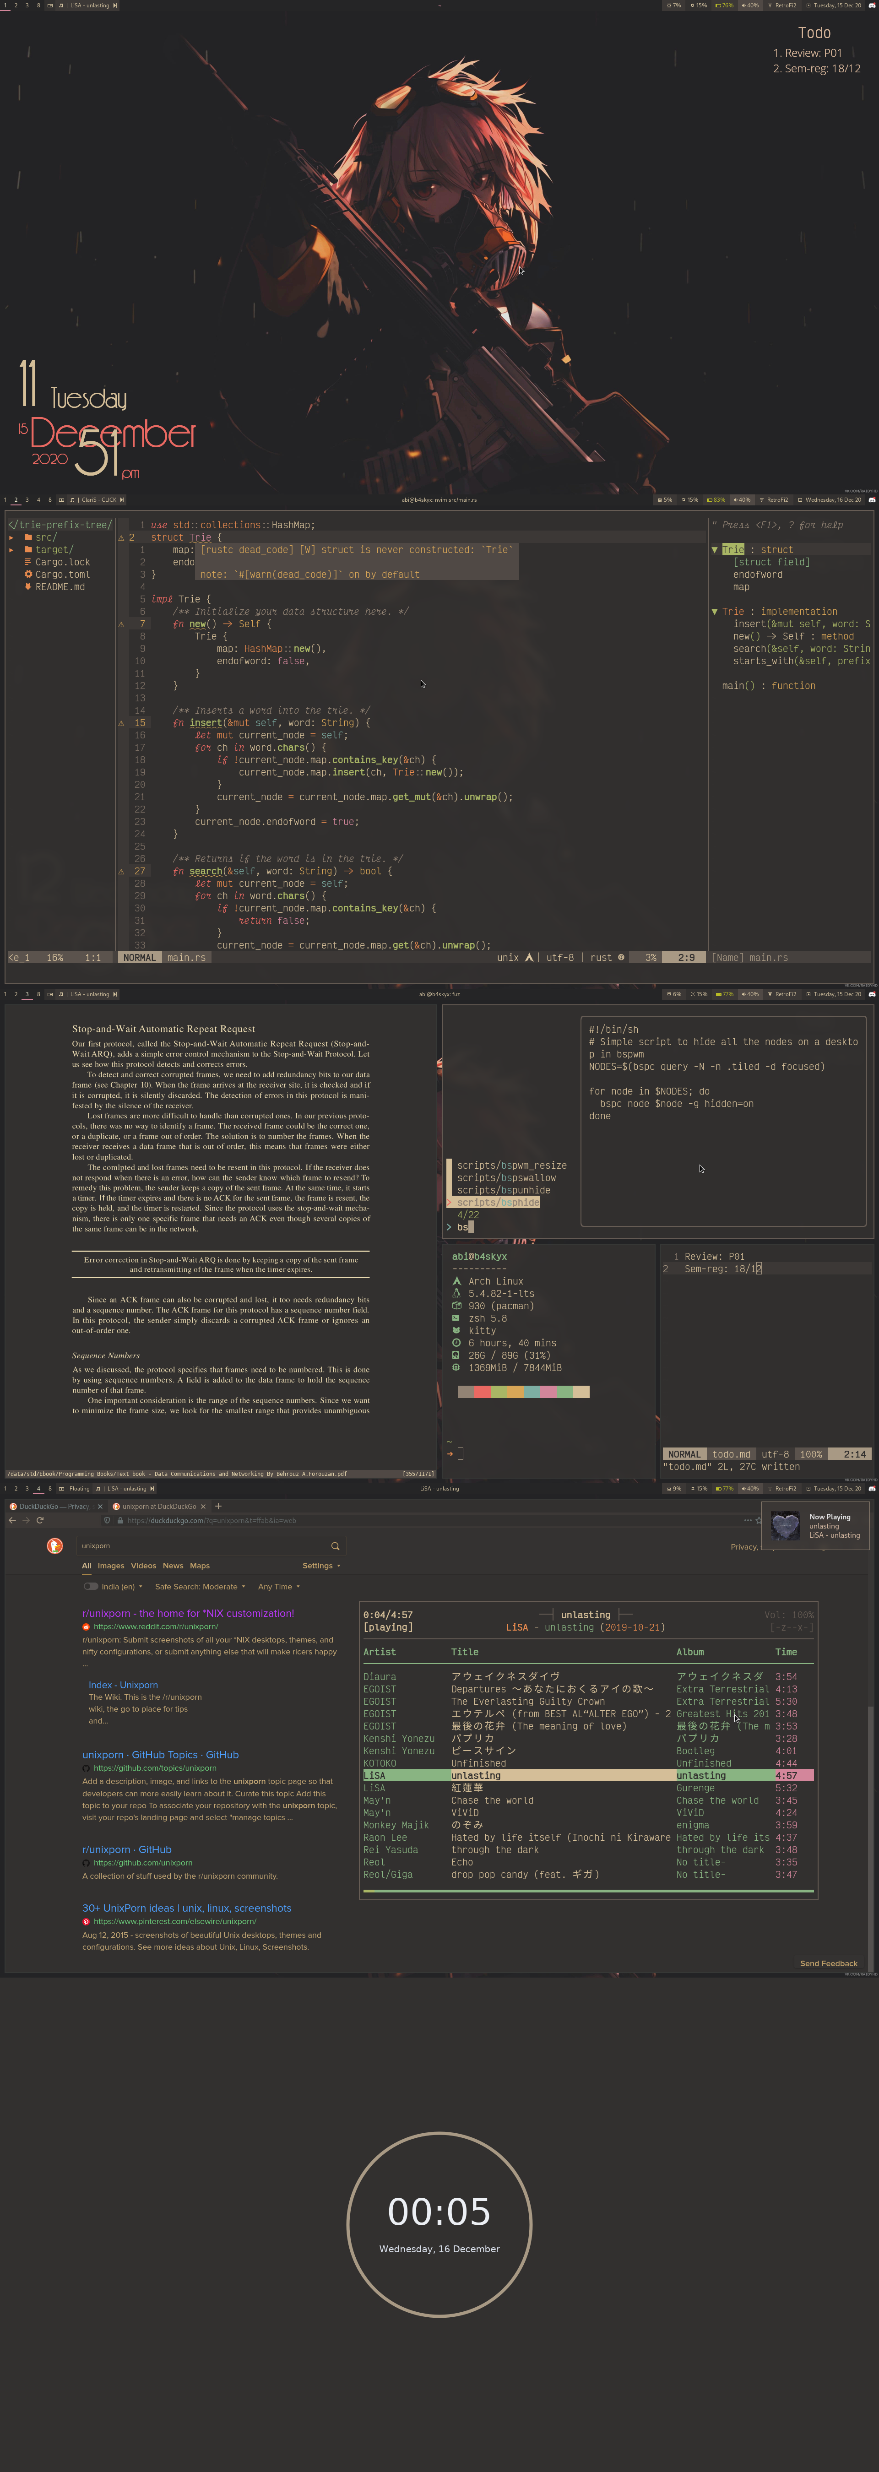Open r/unixporn reddit result link
Image resolution: width=879 pixels, height=2472 pixels.
(188, 1613)
